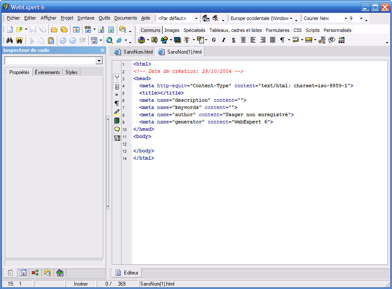Insert a hyperlink with the globe chain icon

pyautogui.click(x=141, y=40)
